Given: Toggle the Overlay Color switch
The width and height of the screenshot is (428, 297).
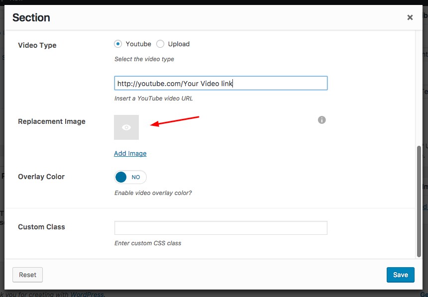Looking at the screenshot, I should [x=130, y=177].
